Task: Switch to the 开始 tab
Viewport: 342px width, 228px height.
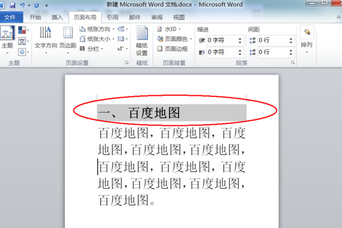Action: (35, 17)
